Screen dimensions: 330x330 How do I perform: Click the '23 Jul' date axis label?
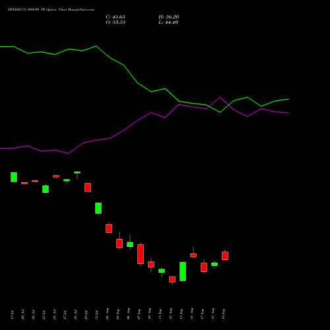click(x=44, y=315)
